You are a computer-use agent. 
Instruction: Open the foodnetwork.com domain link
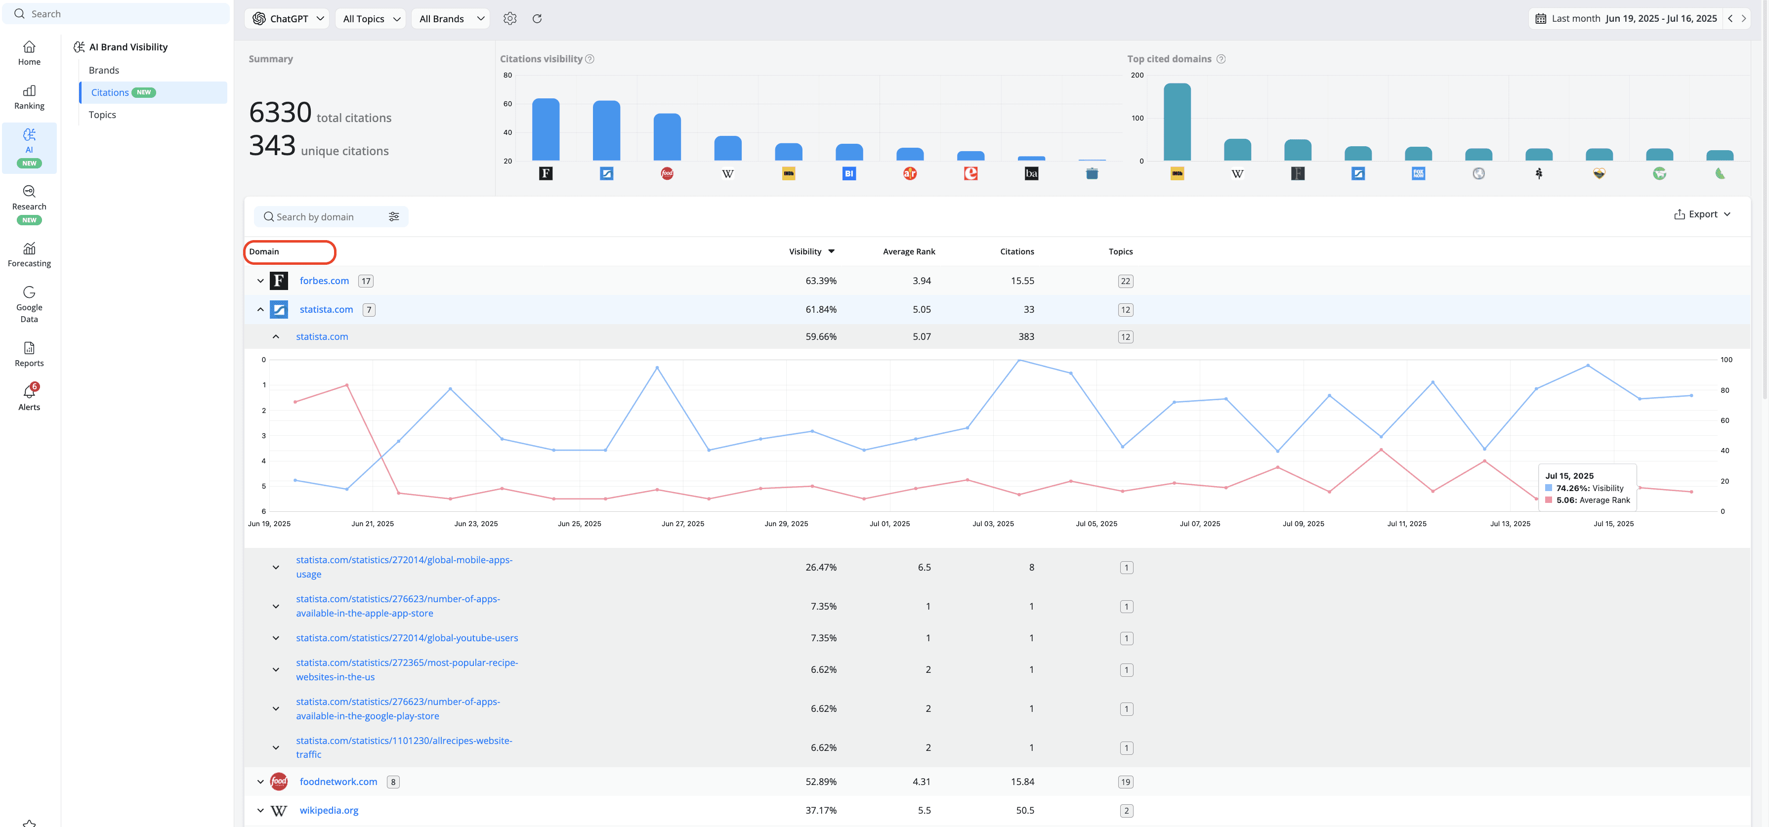pos(338,782)
